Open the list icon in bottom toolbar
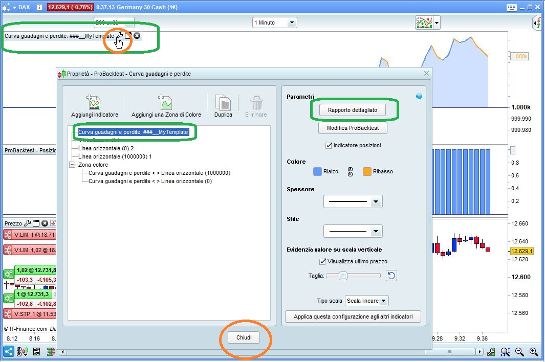Screen dimensions: 545x362 coord(36,352)
